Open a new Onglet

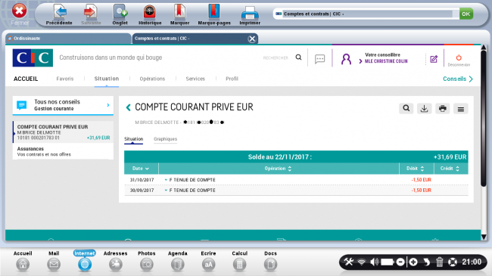pos(120,12)
